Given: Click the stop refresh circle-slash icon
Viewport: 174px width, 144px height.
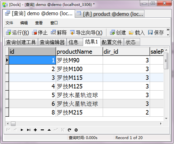Looking at the screenshot, I should pos(76,130).
